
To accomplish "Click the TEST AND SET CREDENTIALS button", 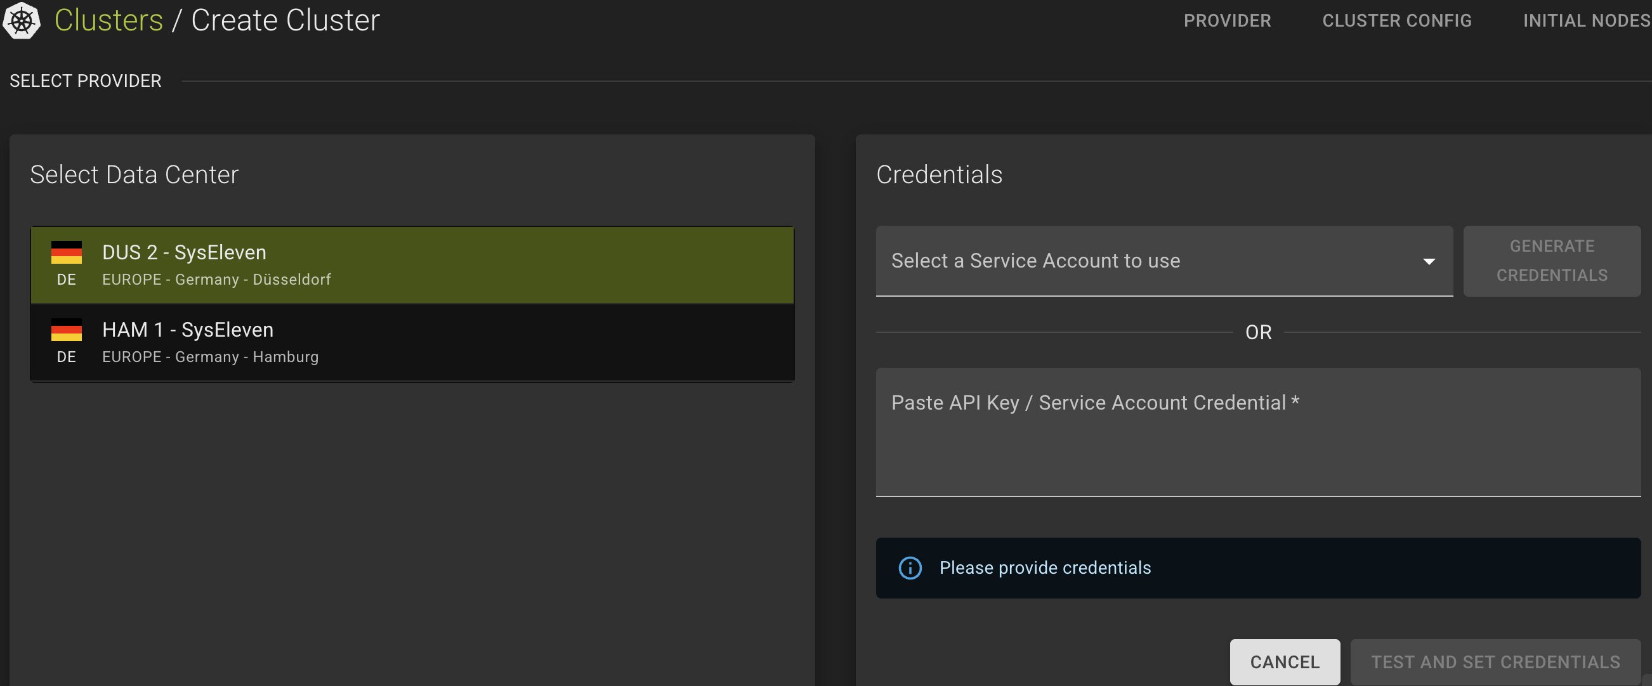I will (x=1493, y=662).
